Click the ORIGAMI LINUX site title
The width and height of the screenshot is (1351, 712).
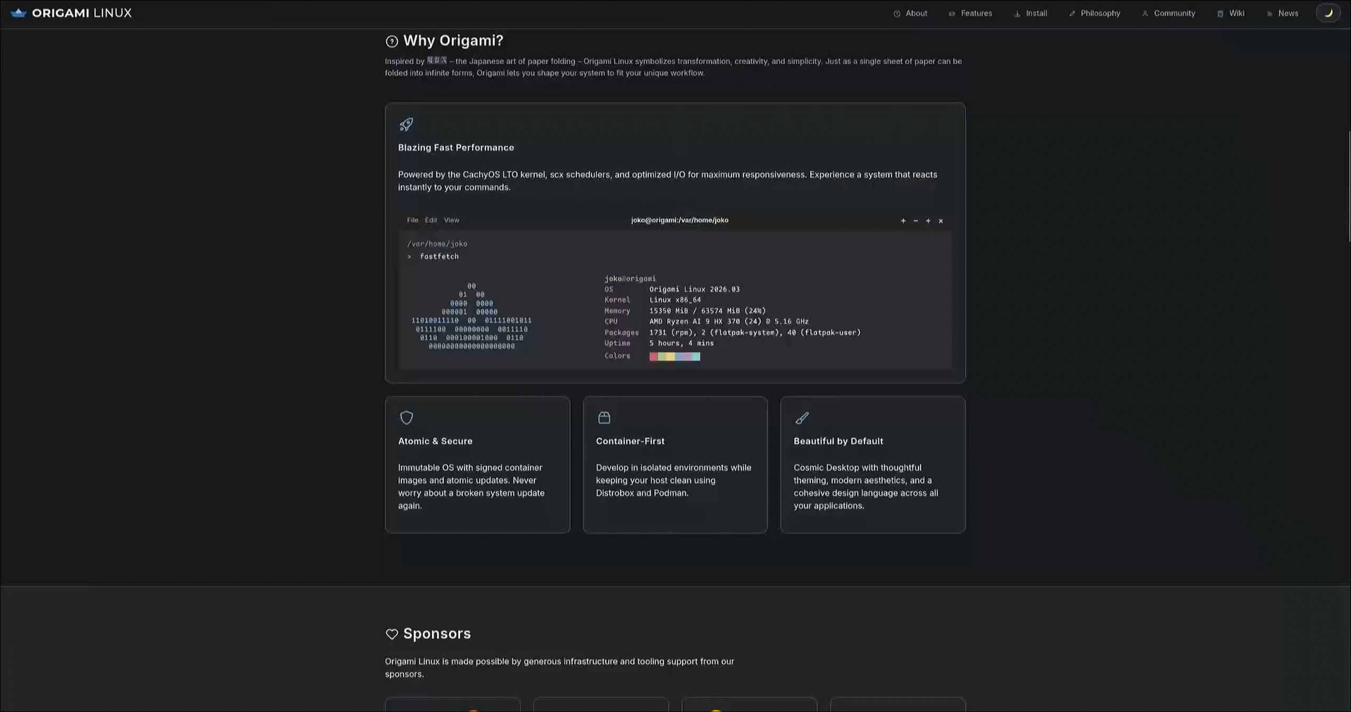pos(82,13)
